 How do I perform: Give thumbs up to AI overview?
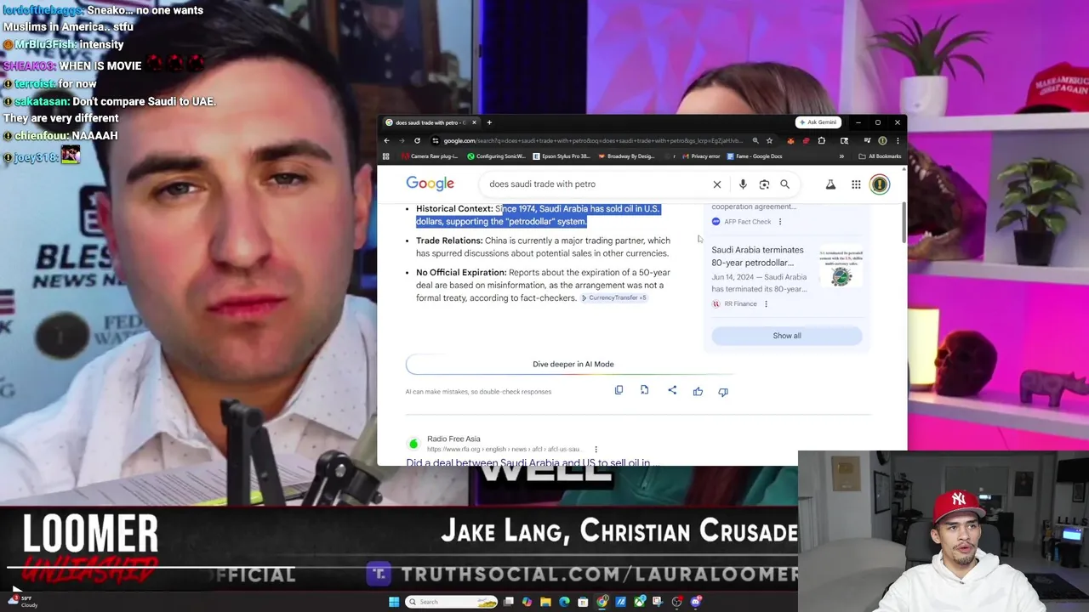pos(698,391)
